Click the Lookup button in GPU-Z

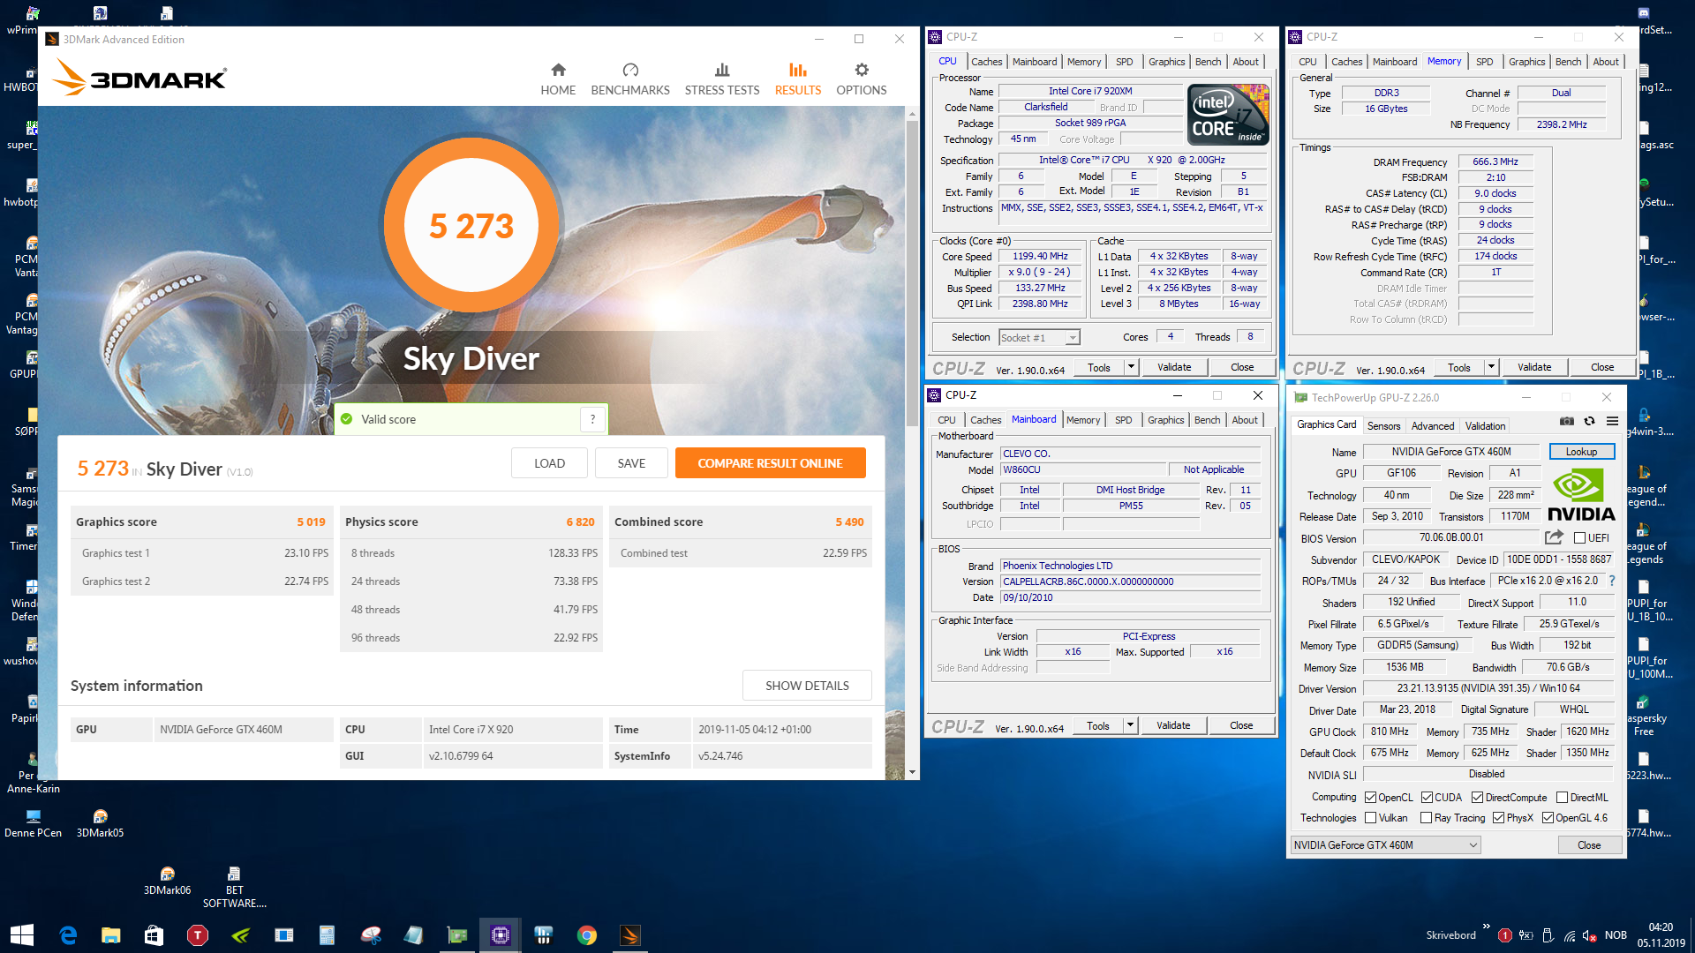1581,452
